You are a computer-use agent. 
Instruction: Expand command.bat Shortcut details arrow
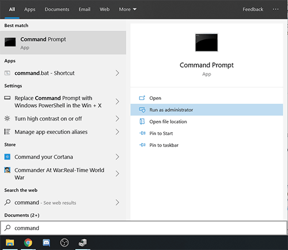[118, 73]
